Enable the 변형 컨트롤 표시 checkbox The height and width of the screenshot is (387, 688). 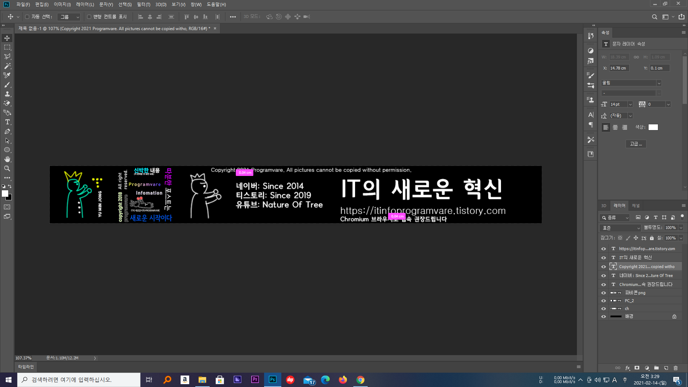(89, 17)
